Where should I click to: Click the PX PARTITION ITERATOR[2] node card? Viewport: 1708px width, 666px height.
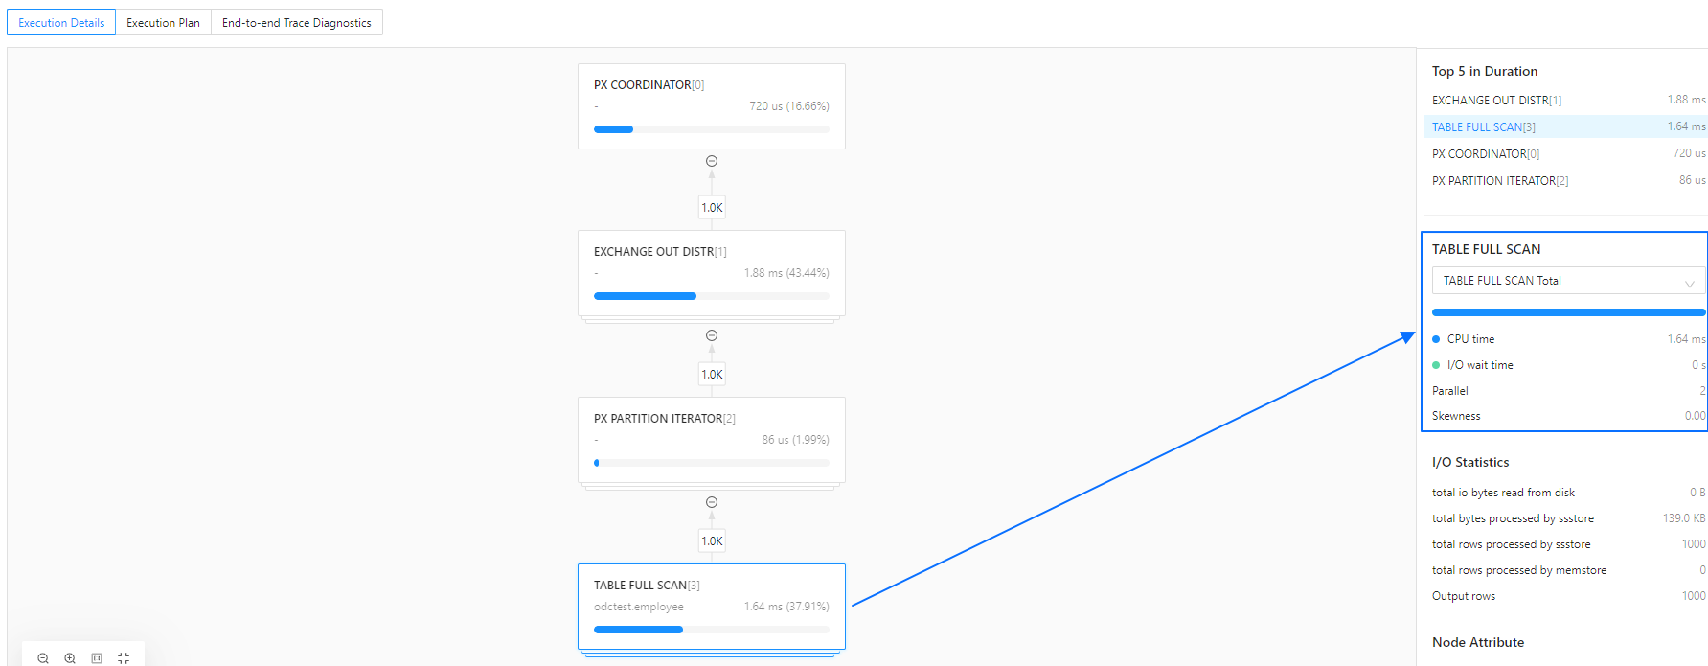(711, 440)
